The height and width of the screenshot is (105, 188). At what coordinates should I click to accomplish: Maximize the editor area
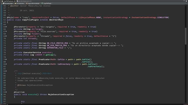(186, 1)
